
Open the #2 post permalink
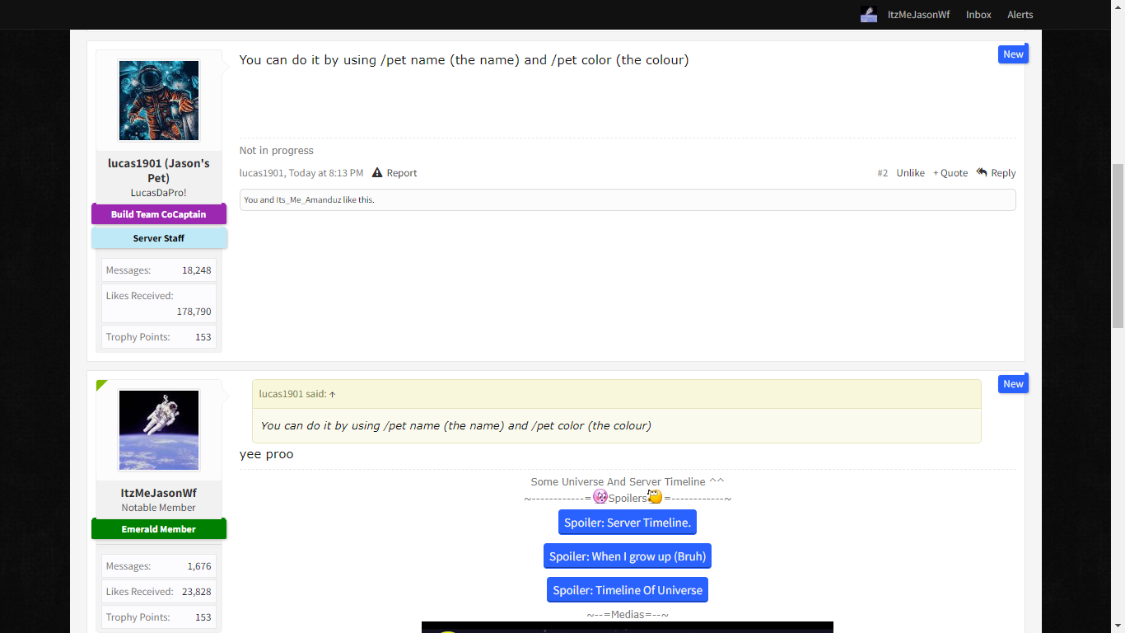coord(883,173)
